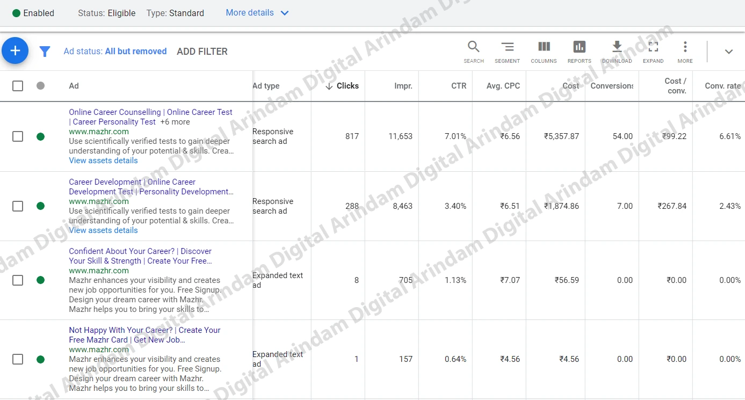Select the Online Career Counselling ad checkbox
Screen dimensions: 745x400
click(18, 136)
